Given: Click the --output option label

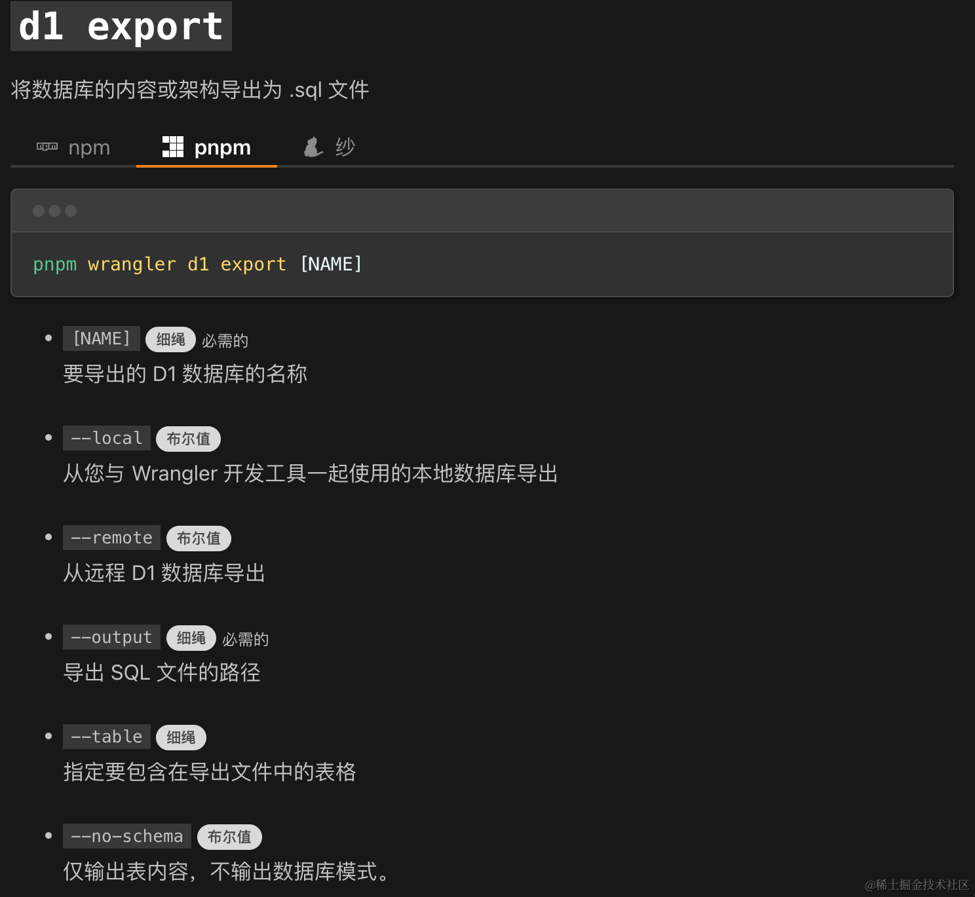Looking at the screenshot, I should tap(111, 637).
